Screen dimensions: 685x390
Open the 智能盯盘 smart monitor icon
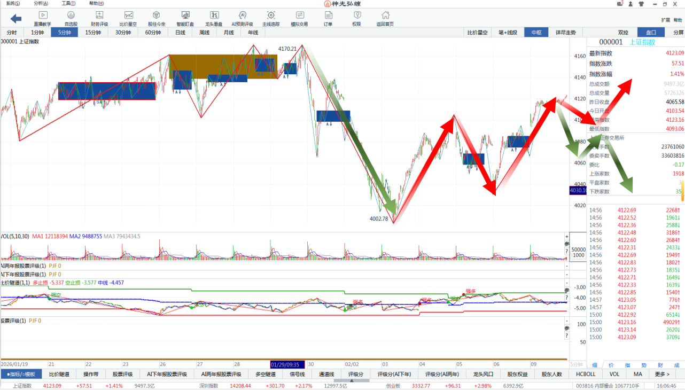[185, 18]
